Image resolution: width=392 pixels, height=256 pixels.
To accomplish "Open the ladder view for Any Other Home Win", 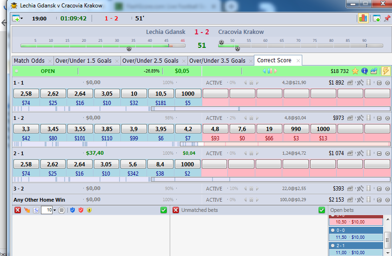I will pos(368,199).
